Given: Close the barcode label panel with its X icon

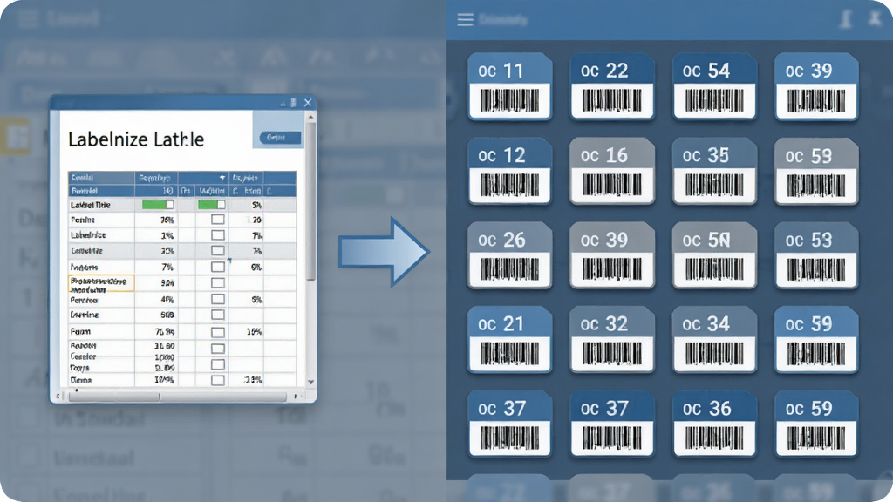Looking at the screenshot, I should [x=875, y=19].
